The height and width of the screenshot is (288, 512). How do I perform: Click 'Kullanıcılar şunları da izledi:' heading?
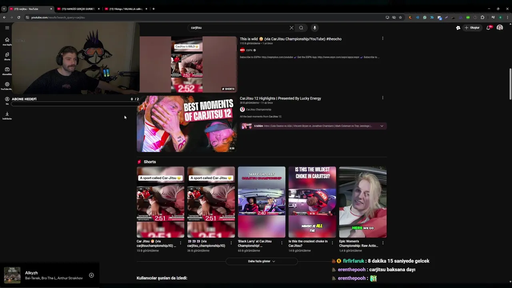(x=162, y=278)
